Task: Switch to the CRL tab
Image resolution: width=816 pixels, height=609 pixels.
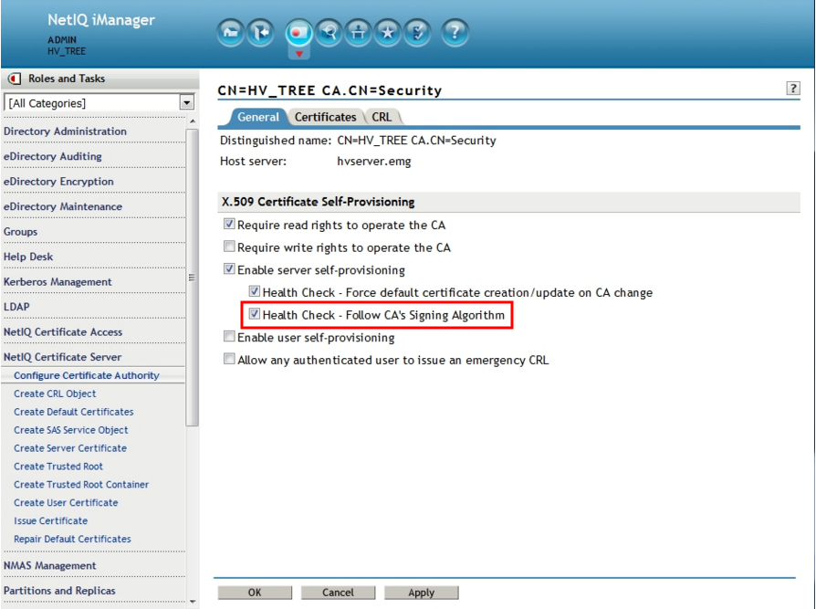Action: 382,117
